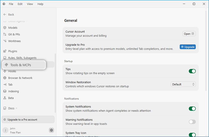Click 'Show warning-level in-app toasts' description
209x137 pixels.
tap(86, 124)
